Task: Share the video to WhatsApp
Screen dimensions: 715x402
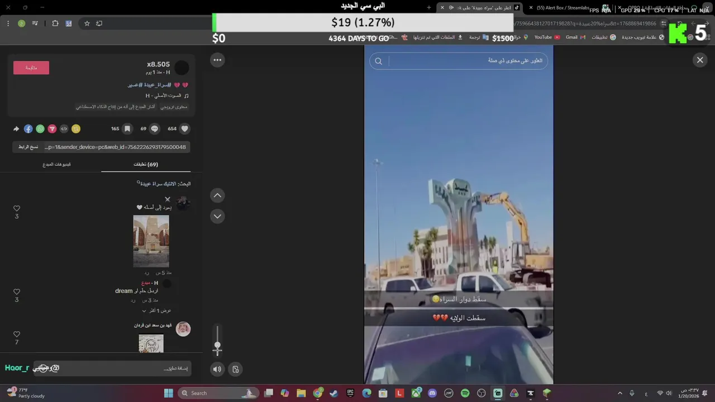Action: [x=40, y=128]
